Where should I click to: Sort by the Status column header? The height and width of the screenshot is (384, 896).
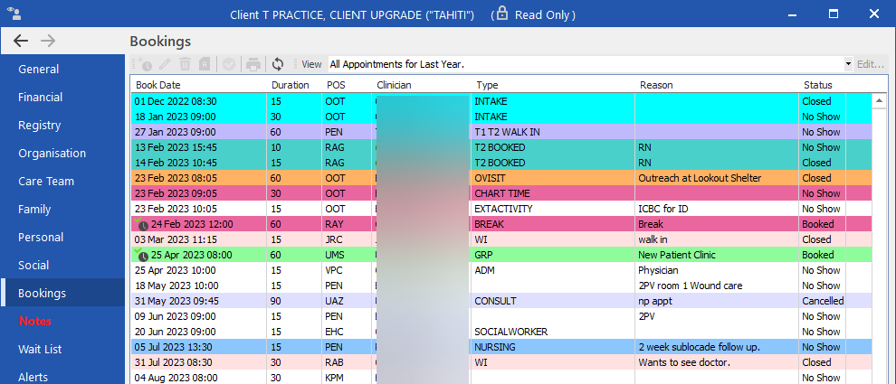[x=817, y=85]
